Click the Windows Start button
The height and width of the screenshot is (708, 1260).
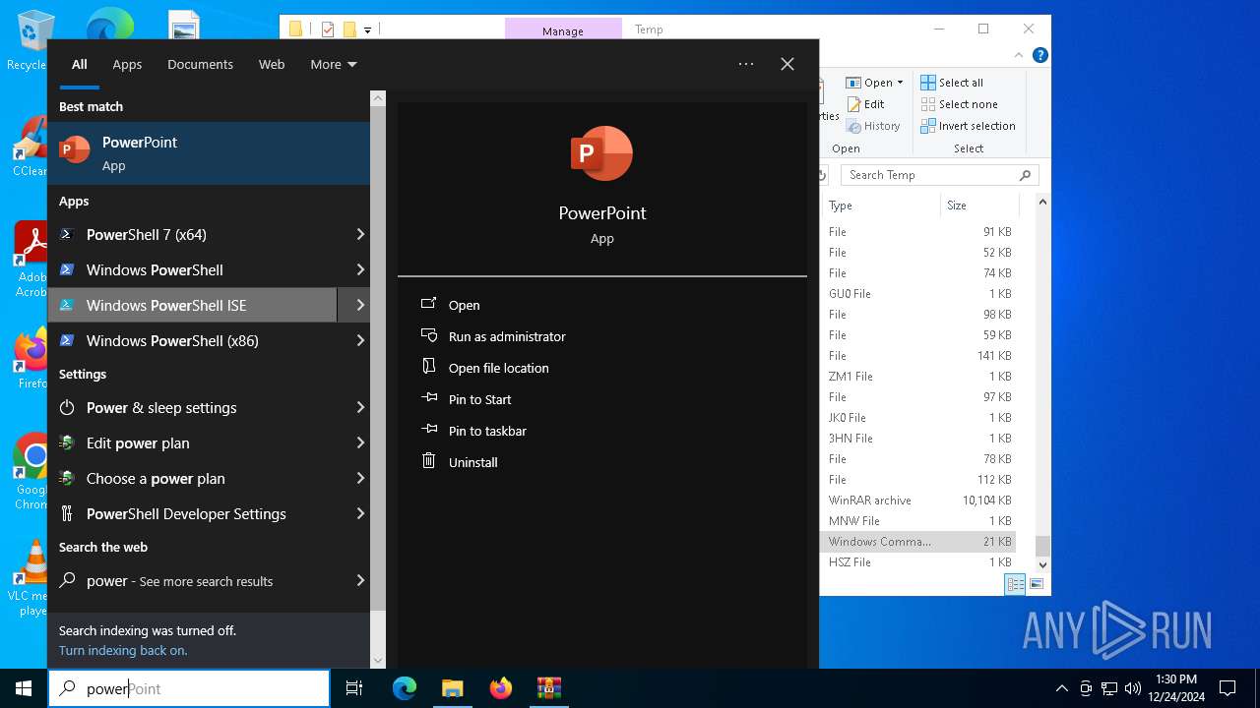coord(24,688)
